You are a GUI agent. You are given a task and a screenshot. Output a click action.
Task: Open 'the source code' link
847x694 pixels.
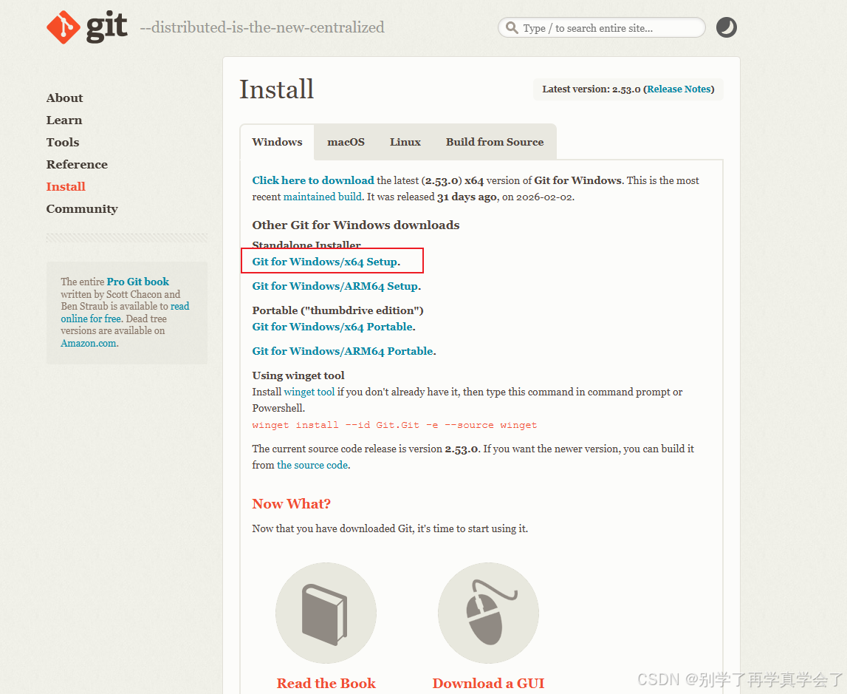[312, 465]
